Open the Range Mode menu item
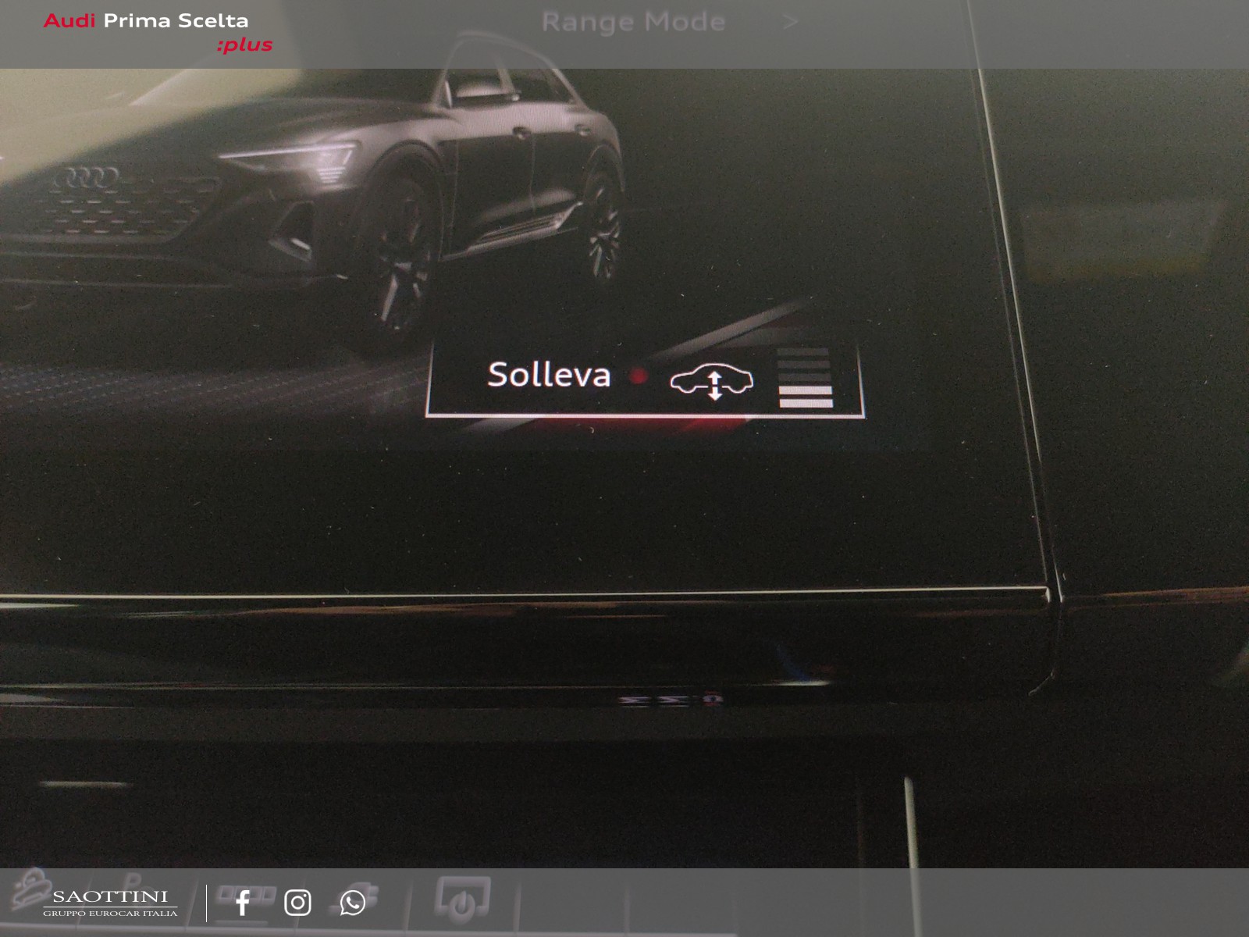The height and width of the screenshot is (937, 1249). (x=633, y=22)
